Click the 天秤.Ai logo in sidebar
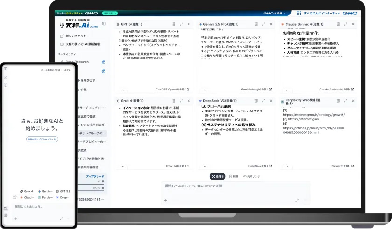This screenshot has height=229, width=392. pyautogui.click(x=79, y=24)
